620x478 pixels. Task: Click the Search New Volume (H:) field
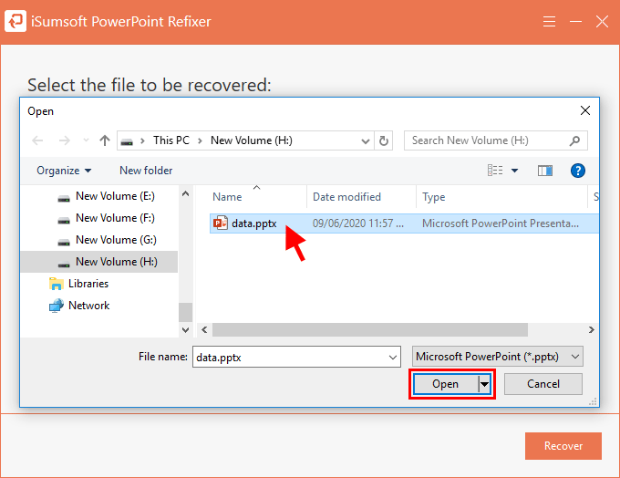tap(495, 140)
